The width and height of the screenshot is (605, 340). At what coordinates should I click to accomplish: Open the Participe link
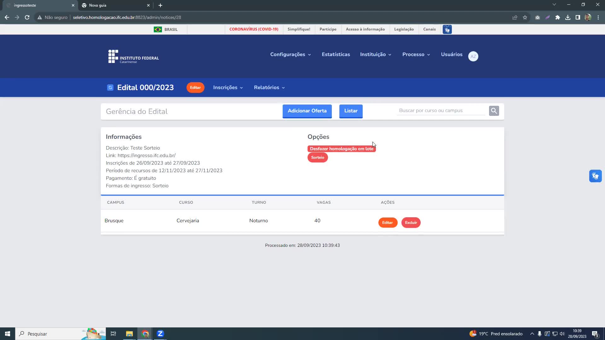click(x=328, y=29)
